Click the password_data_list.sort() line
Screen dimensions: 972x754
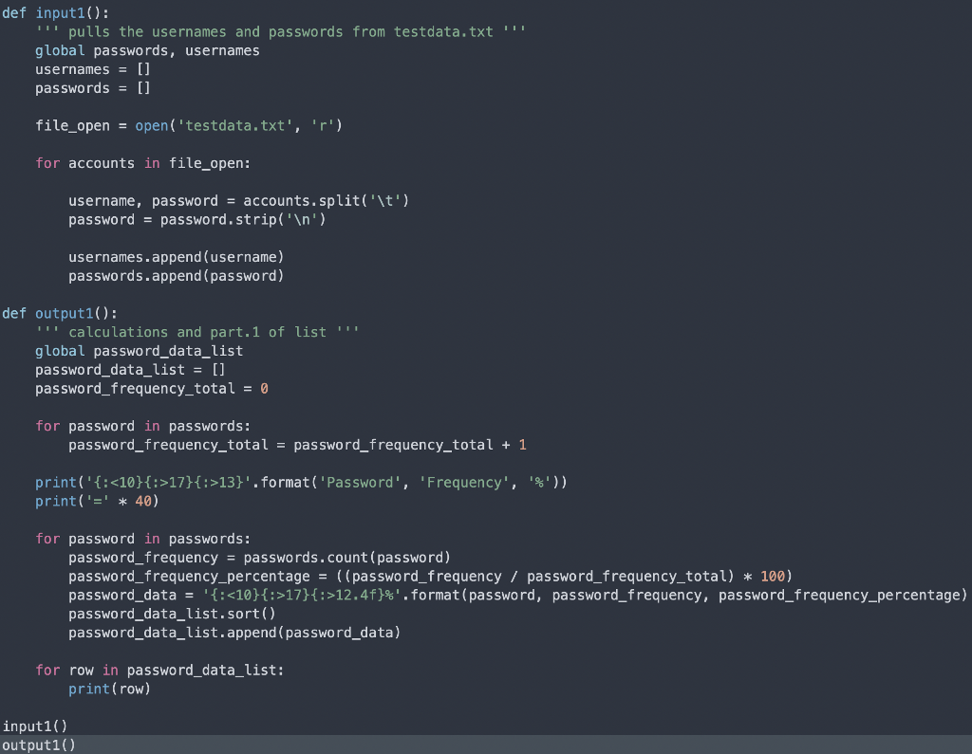[x=172, y=614]
